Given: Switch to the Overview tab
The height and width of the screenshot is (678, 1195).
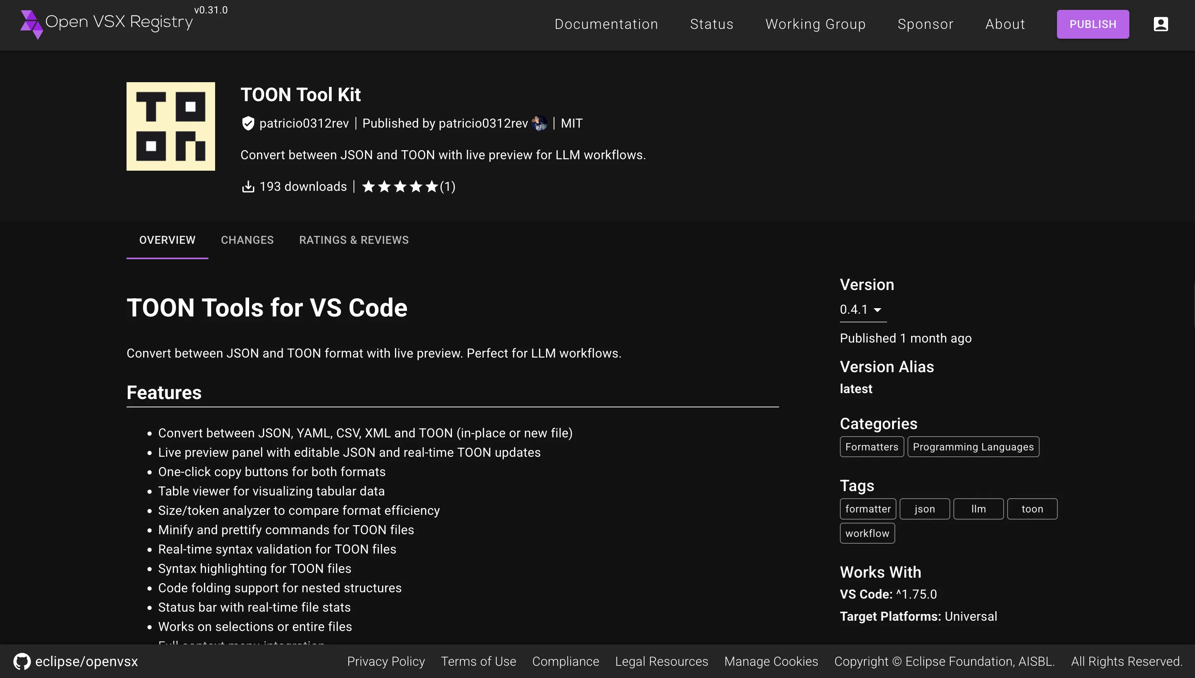Looking at the screenshot, I should [x=167, y=240].
